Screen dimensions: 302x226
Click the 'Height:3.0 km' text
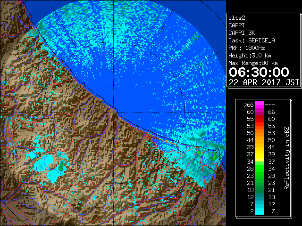pos(250,56)
